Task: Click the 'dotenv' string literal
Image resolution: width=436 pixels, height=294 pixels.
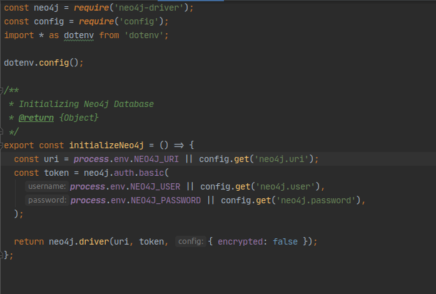Action: [144, 35]
